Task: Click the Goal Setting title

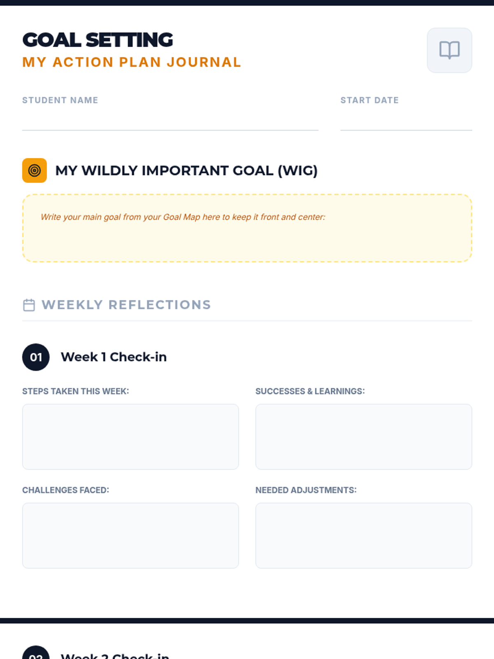Action: pos(98,40)
